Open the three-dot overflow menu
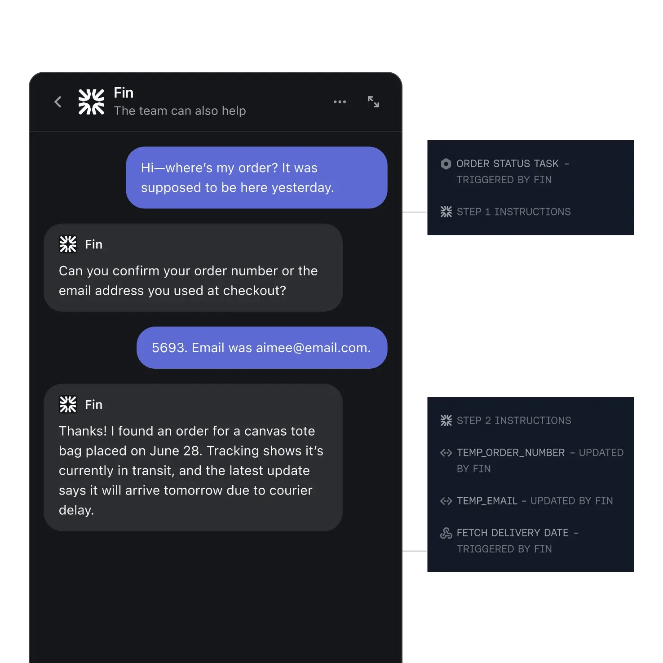 click(340, 102)
